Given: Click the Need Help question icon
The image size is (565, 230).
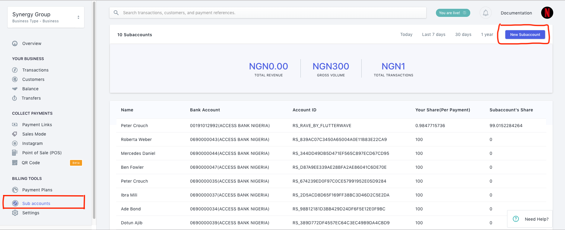Looking at the screenshot, I should [x=516, y=219].
